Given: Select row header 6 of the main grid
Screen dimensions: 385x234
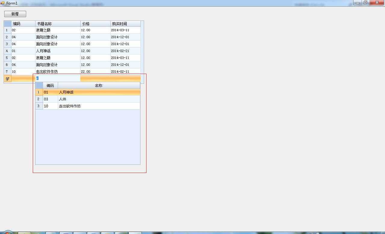Looking at the screenshot, I should [8, 65].
